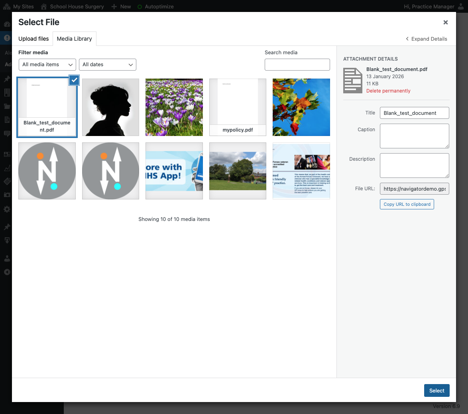Click the ticket tag icon in sidebar

tap(7, 181)
